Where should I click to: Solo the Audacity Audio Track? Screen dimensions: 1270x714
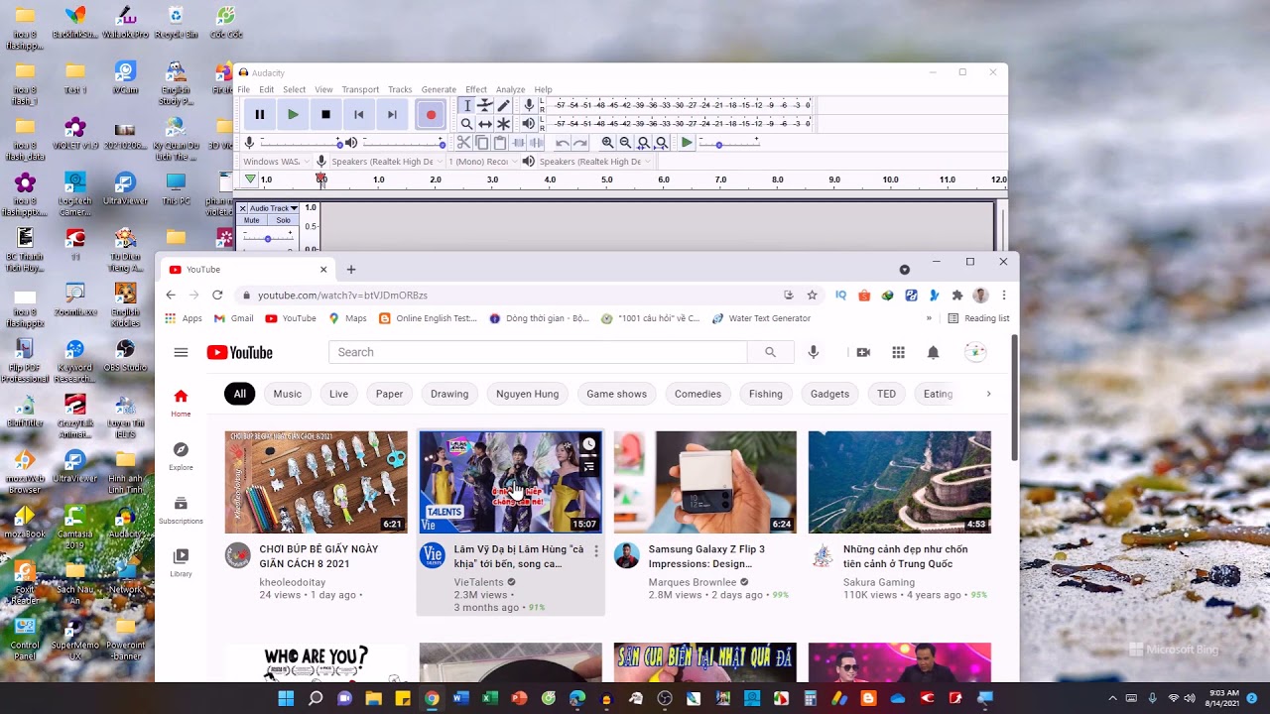coord(283,220)
